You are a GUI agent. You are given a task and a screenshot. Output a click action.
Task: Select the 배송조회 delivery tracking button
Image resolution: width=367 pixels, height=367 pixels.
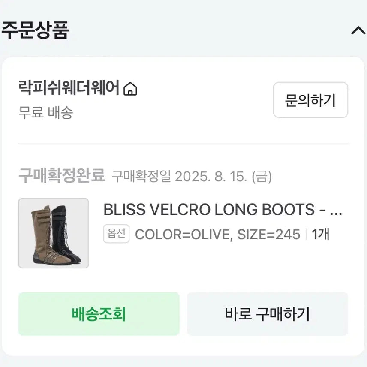click(x=99, y=313)
